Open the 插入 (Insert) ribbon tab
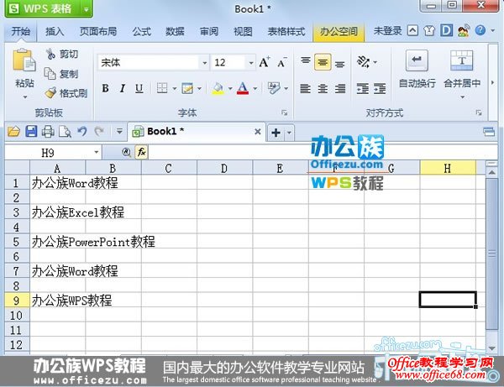The width and height of the screenshot is (504, 387). (55, 31)
